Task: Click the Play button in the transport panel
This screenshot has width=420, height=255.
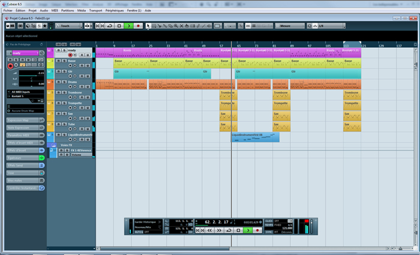Action: coord(248,230)
